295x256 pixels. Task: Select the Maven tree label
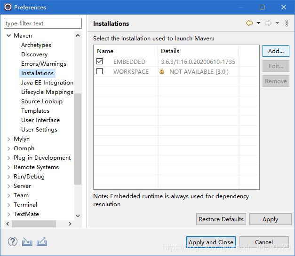coord(23,36)
